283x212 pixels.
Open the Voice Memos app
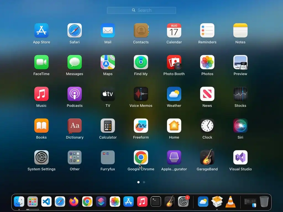(141, 94)
